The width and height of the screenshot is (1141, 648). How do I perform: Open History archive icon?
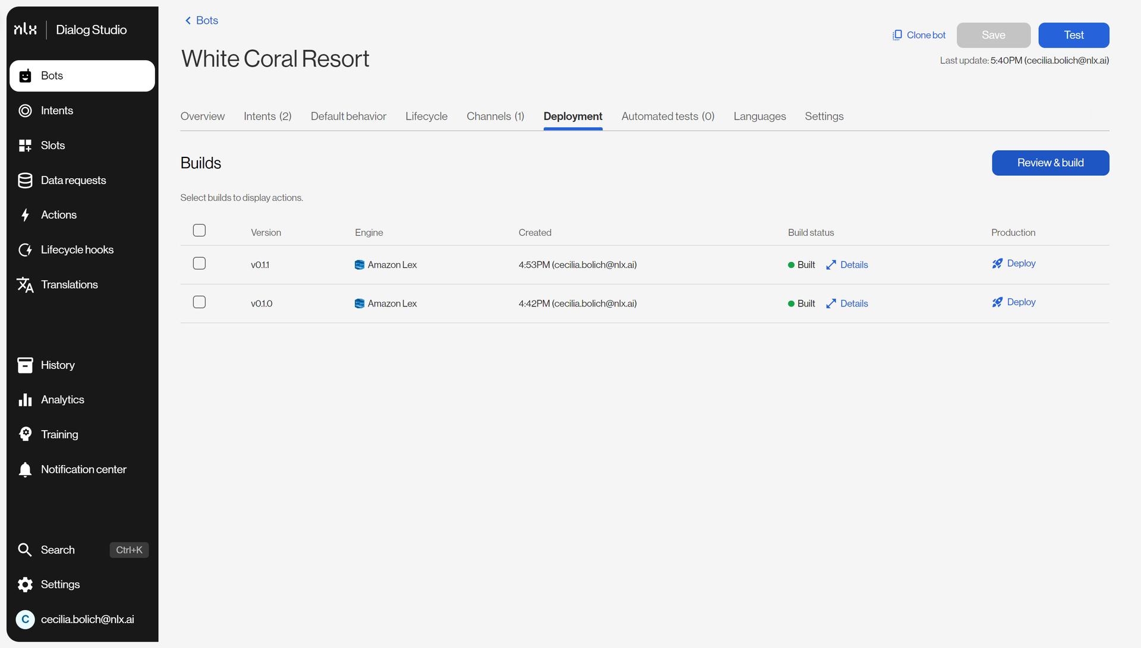pyautogui.click(x=25, y=365)
